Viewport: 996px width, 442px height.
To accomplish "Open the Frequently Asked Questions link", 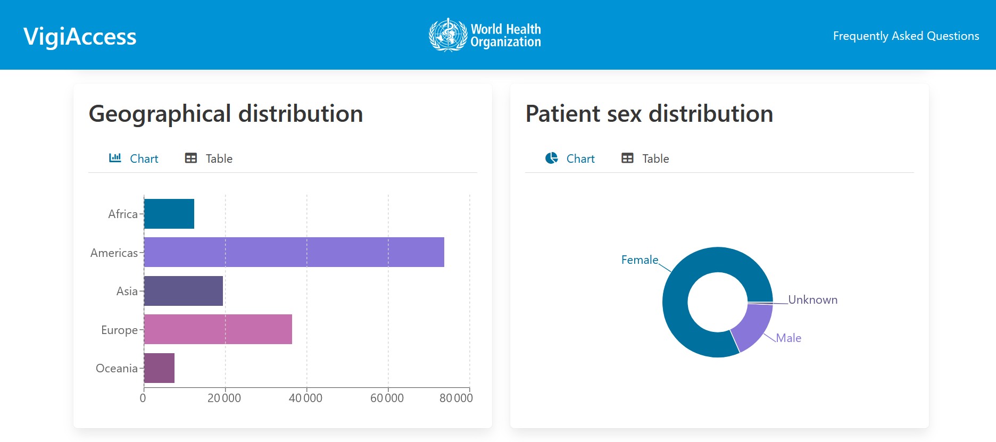I will [906, 36].
